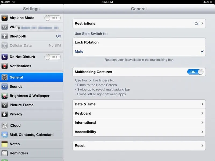Image resolution: width=215 pixels, height=161 pixels.
Task: Open Restrictions via its chevron arrow
Action: point(202,24)
